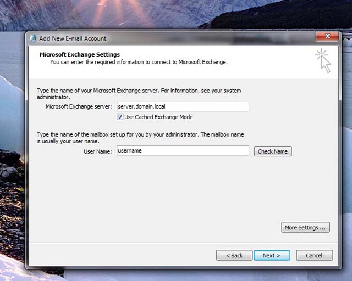Click the Microsoft Exchange Settings heading
The image size is (352, 281).
80,54
